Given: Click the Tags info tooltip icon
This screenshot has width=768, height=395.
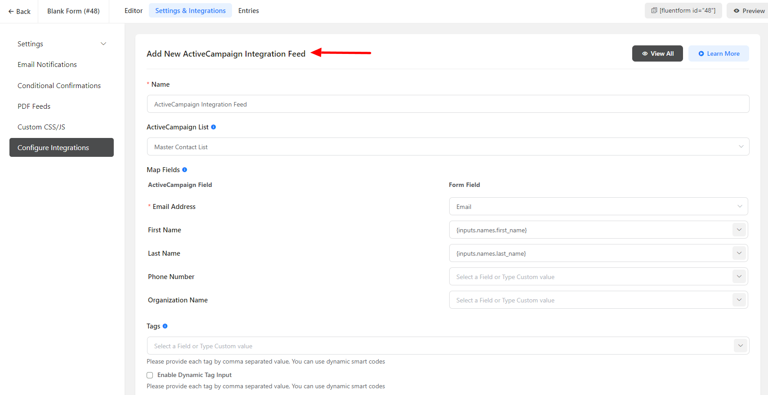Looking at the screenshot, I should pos(165,326).
